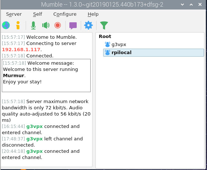Show server information via yellow info icon
The height and width of the screenshot is (170, 207).
click(18, 25)
